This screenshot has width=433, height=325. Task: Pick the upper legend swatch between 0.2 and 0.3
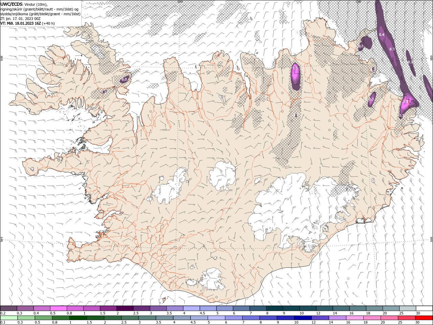pos(8,308)
